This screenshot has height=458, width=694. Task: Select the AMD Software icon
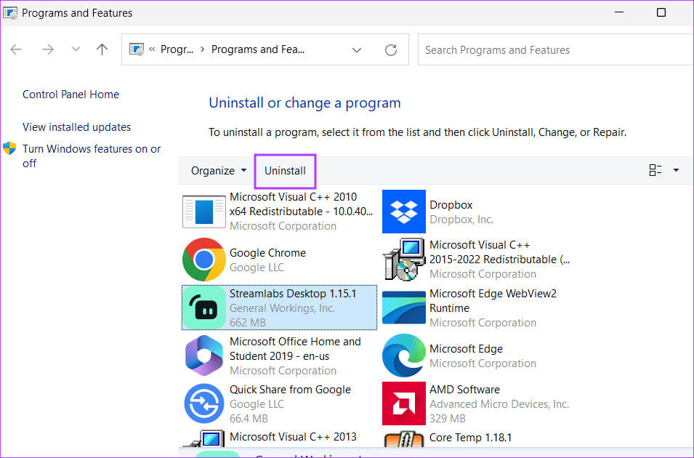tap(403, 403)
